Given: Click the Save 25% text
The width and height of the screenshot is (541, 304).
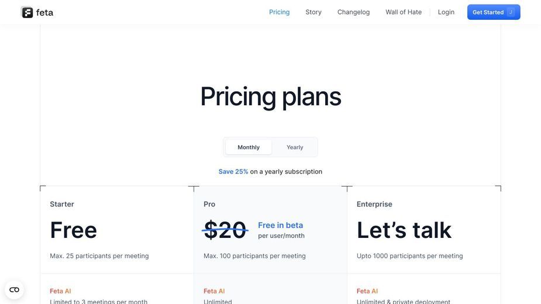Looking at the screenshot, I should 233,171.
